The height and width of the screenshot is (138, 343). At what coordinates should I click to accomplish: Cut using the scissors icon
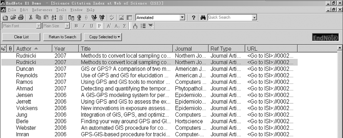coord(31,18)
